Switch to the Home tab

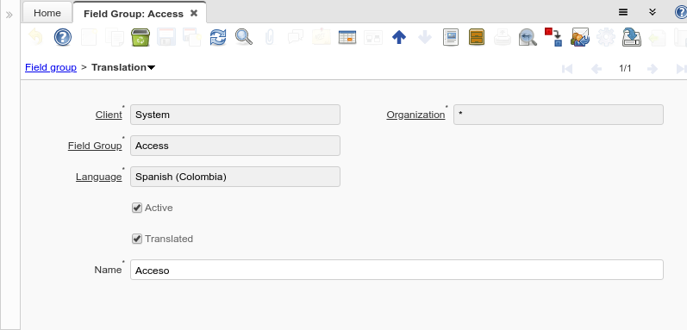tap(47, 13)
